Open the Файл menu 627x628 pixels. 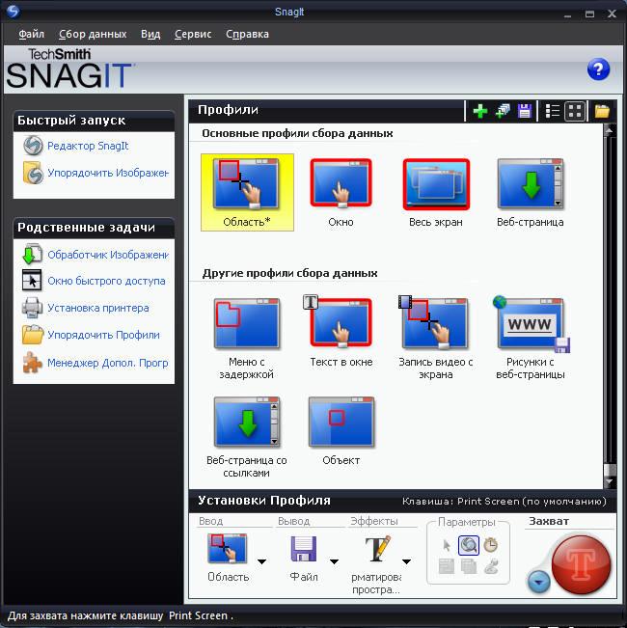coord(31,34)
